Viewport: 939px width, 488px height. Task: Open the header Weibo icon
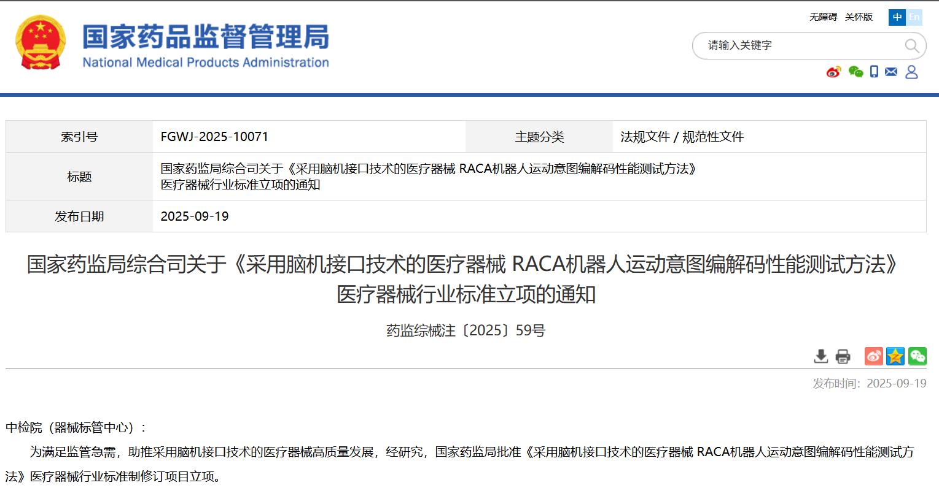coord(833,72)
